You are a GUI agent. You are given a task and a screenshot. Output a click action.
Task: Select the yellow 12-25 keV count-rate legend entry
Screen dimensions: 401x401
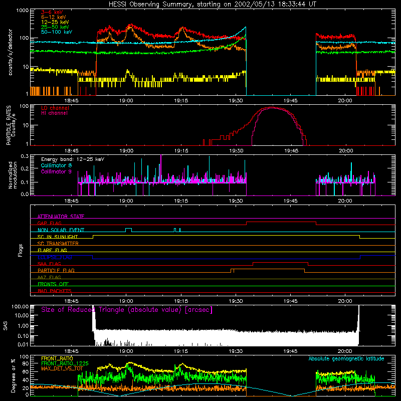point(55,22)
